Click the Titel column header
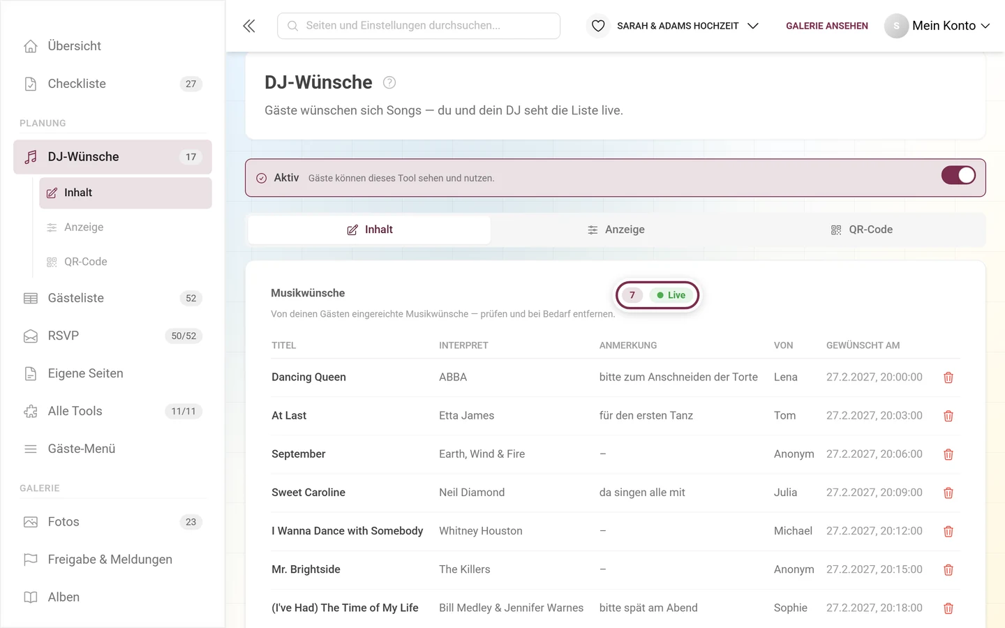 (284, 345)
